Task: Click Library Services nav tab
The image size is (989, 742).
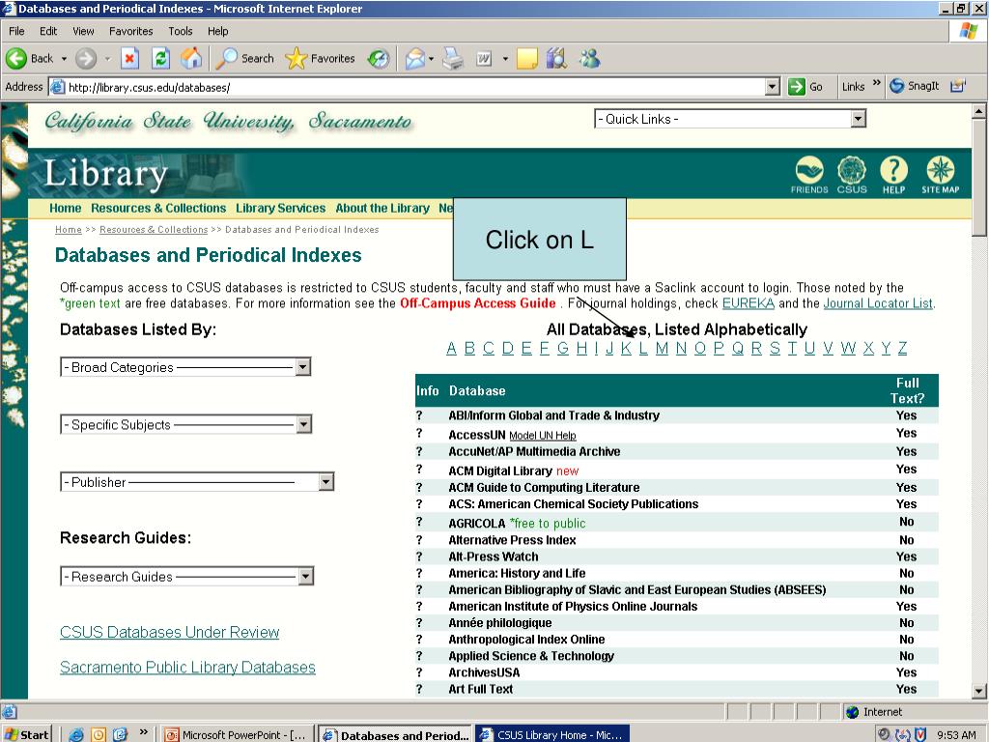Action: click(x=281, y=209)
